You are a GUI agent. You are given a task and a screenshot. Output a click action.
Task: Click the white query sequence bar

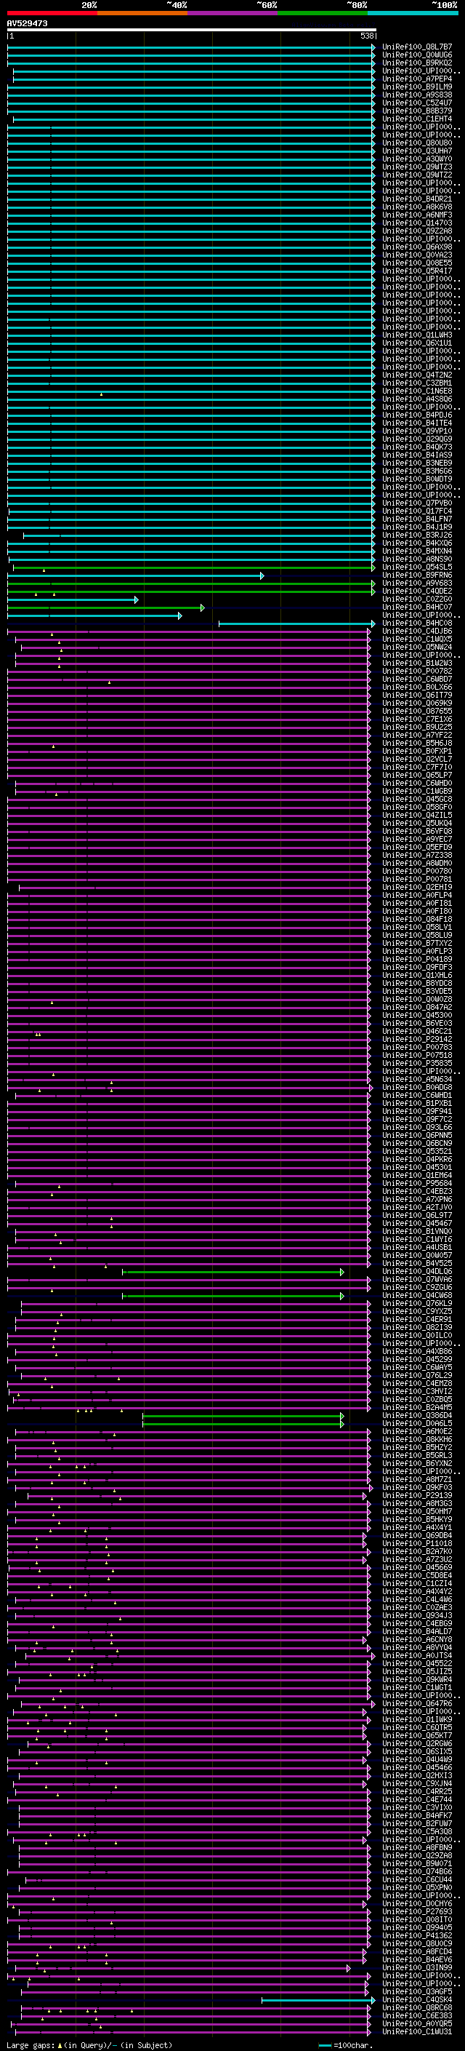[192, 29]
